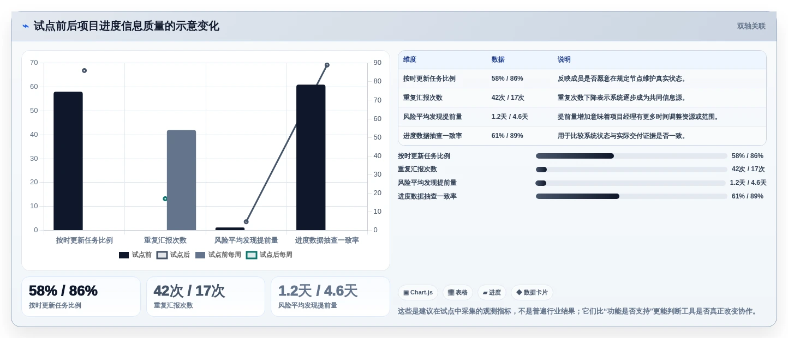Screen dimensions: 788x338
Task: Click the 双轴关联 label in header
Action: 751,26
